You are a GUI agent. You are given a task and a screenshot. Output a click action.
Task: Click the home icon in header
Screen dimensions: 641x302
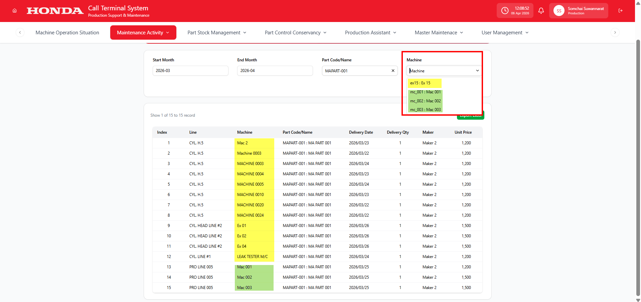[14, 11]
